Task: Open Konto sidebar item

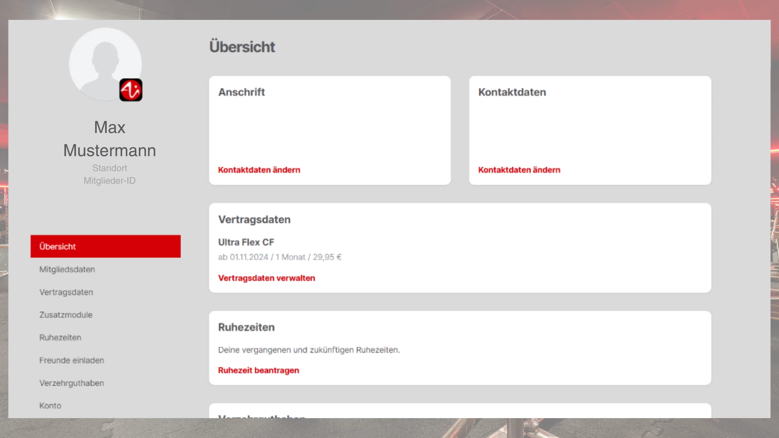Action: coord(50,406)
